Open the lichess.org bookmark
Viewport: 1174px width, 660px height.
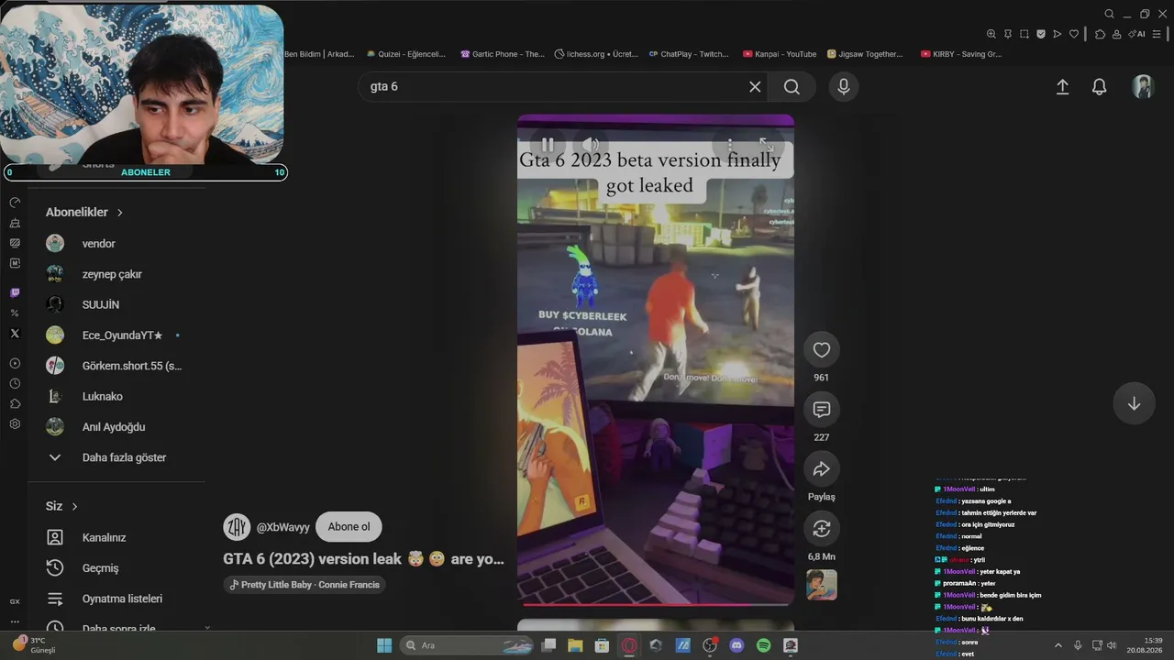coord(596,54)
